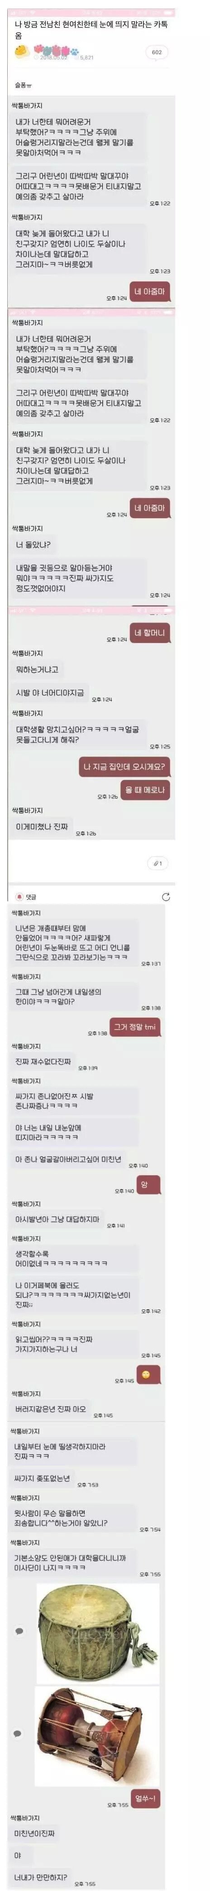The image size is (210, 1891).
Task: Open the 댓글 comments label
Action: (x=32, y=896)
